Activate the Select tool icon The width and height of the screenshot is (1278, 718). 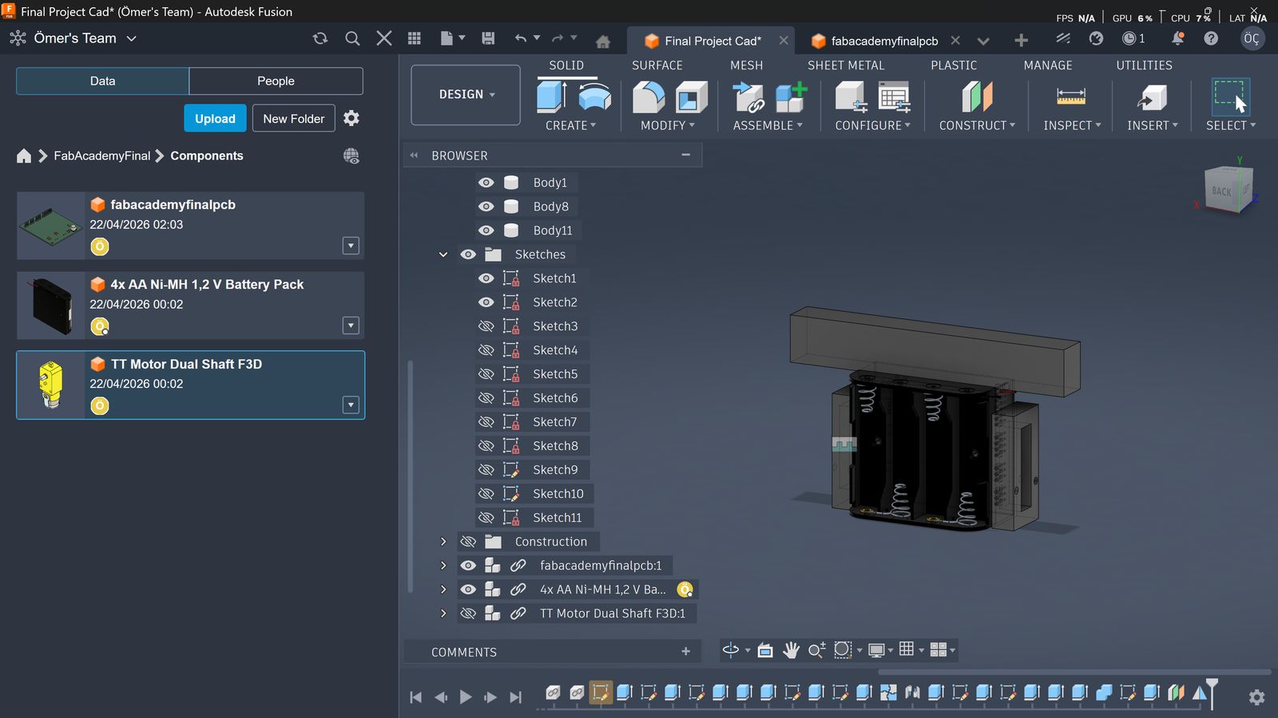pyautogui.click(x=1230, y=97)
